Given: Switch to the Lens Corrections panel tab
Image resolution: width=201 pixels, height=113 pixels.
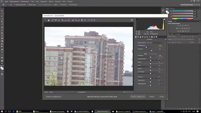Looking at the screenshot, I should coord(147,37).
